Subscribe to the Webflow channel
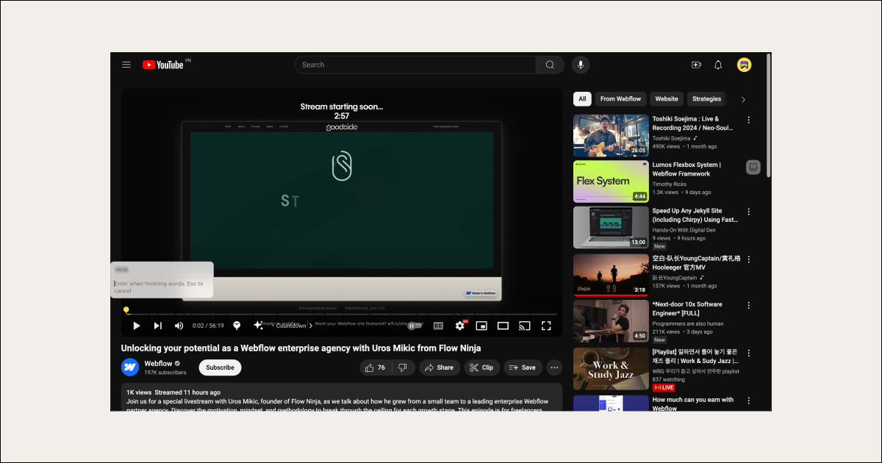 point(220,367)
